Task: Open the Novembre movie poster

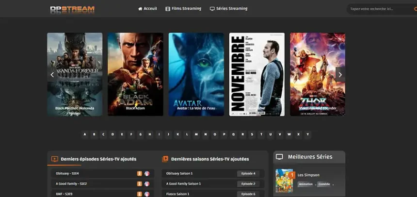Action: (257, 74)
